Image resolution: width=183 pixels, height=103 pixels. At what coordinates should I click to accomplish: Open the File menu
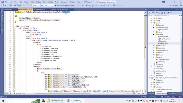(6, 2)
